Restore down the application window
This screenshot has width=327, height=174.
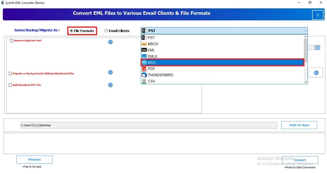pyautogui.click(x=310, y=3)
